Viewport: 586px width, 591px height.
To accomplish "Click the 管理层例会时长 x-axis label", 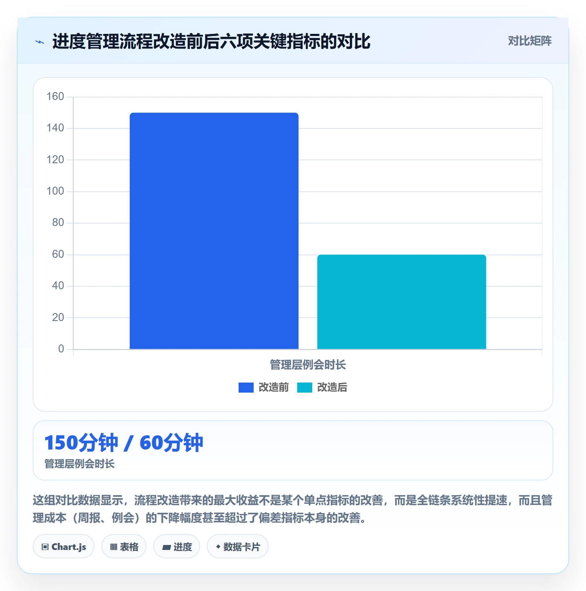I will pyautogui.click(x=308, y=365).
